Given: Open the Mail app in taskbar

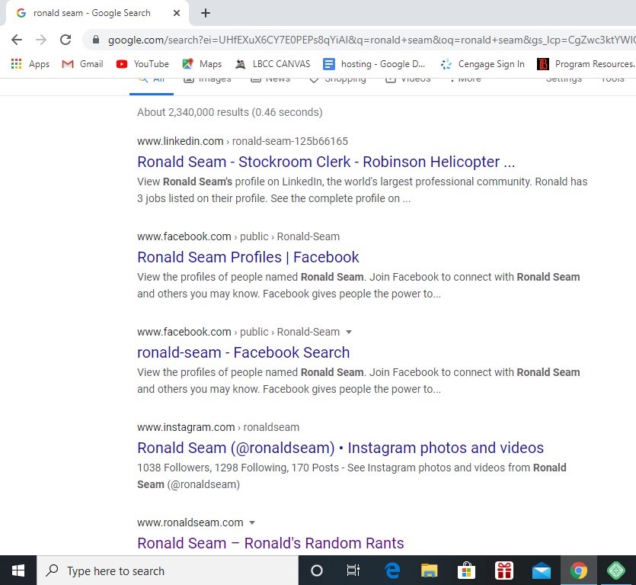Looking at the screenshot, I should [x=542, y=571].
